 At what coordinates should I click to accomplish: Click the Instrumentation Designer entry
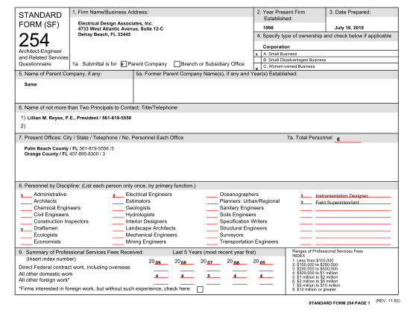(x=353, y=195)
